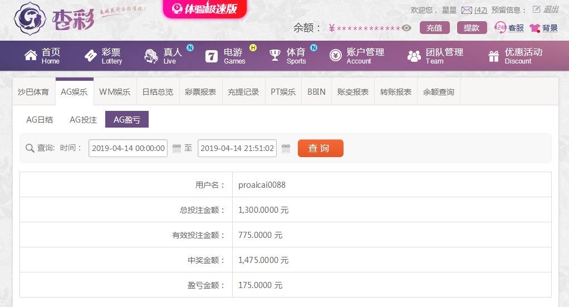This screenshot has height=307, width=569.
Task: Click the Home house icon
Action: pos(31,55)
